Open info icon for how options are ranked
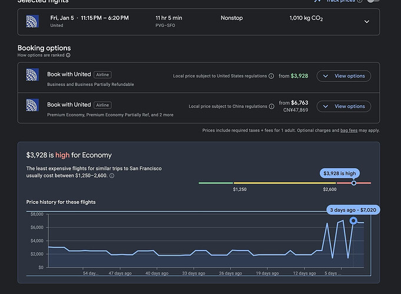Viewport: 401px width, 294px height. (68, 55)
